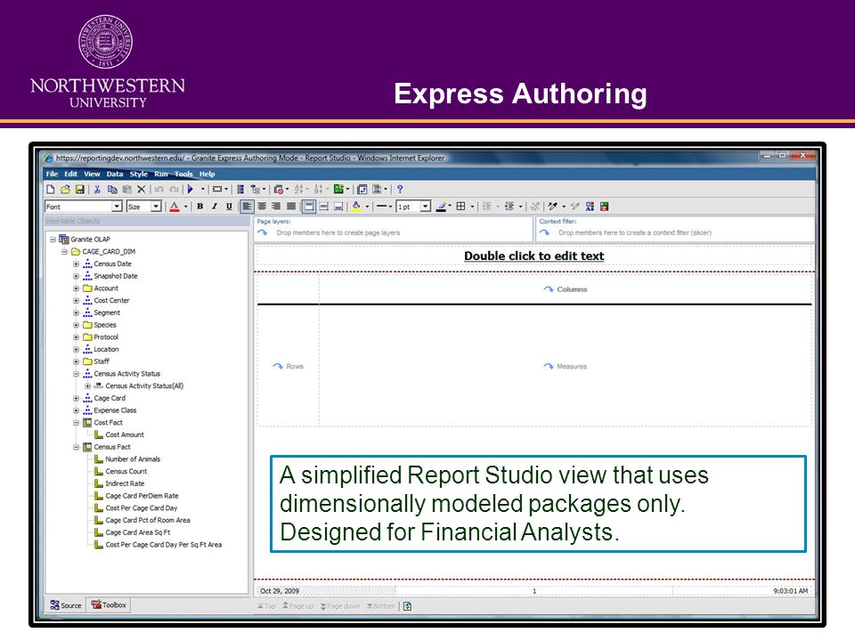The height and width of the screenshot is (641, 855).
Task: Toggle Italic formatting
Action: pos(215,206)
